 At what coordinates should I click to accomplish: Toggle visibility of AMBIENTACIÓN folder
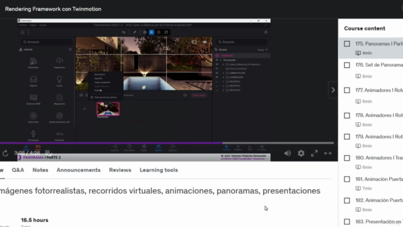point(217,73)
